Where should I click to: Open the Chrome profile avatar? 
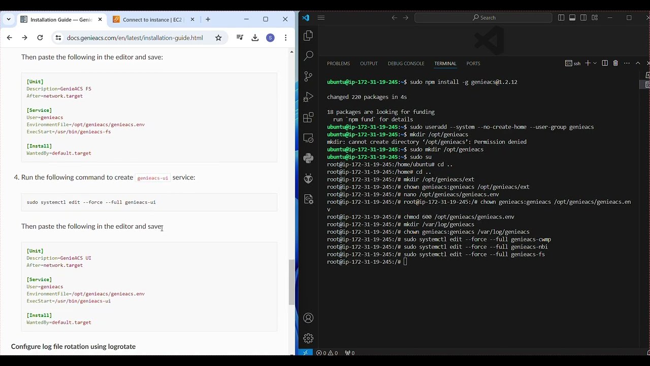point(270,38)
